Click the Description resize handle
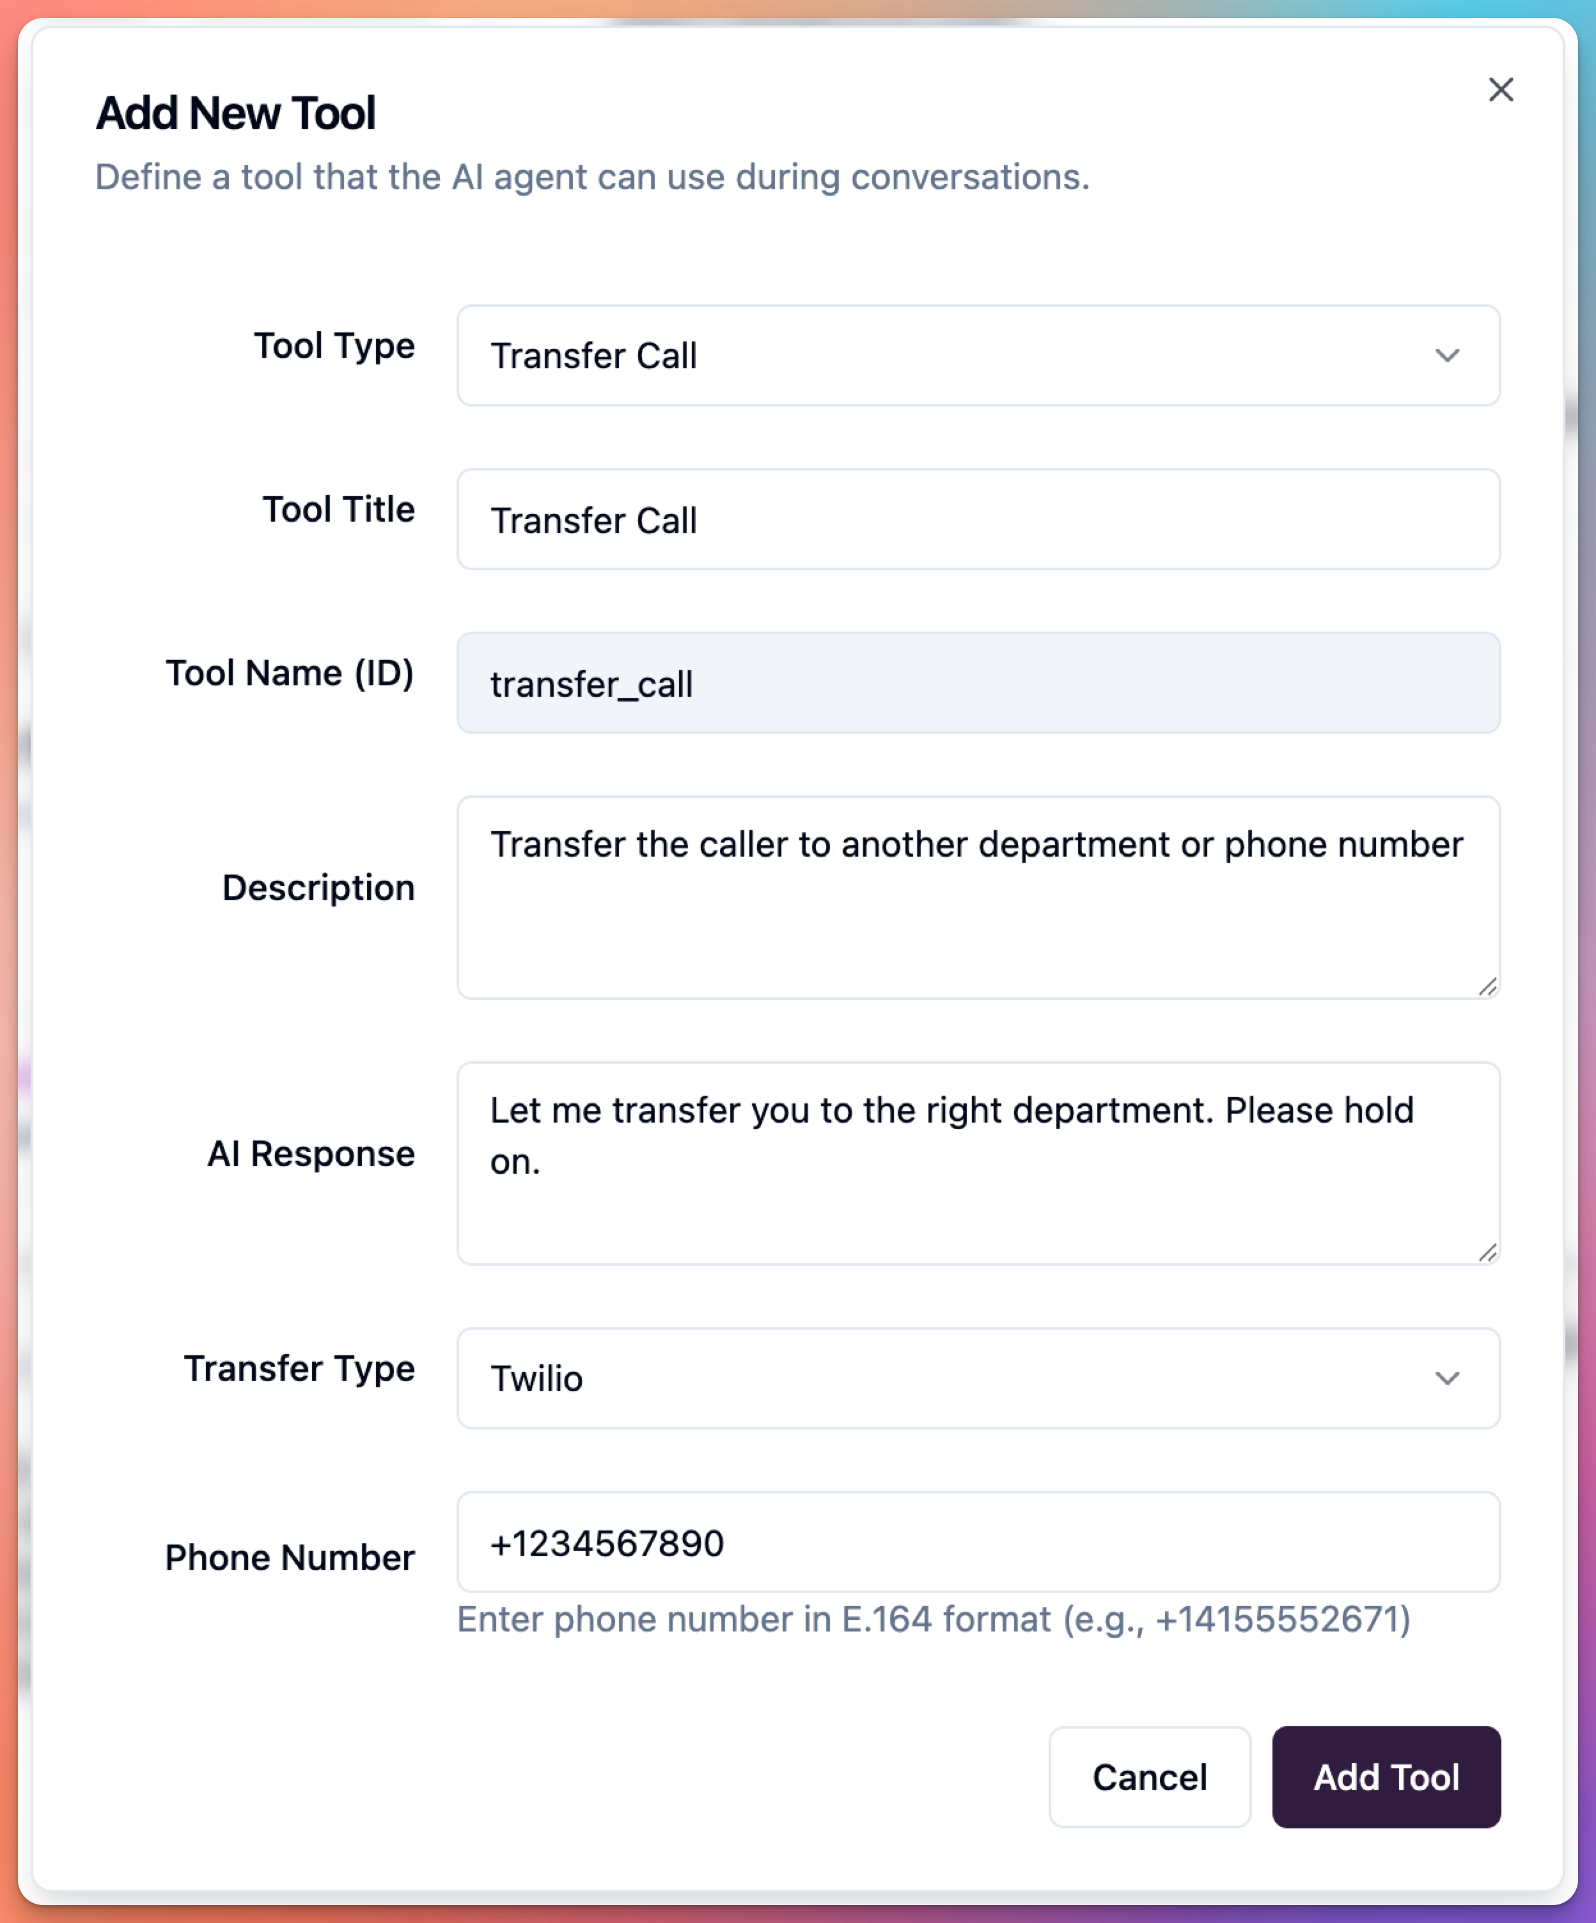1596x1923 pixels. coord(1490,987)
